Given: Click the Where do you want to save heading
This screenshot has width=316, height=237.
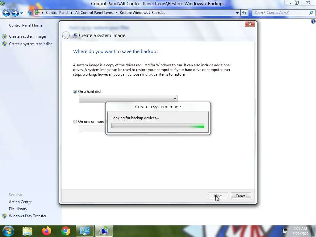Looking at the screenshot, I should [116, 52].
